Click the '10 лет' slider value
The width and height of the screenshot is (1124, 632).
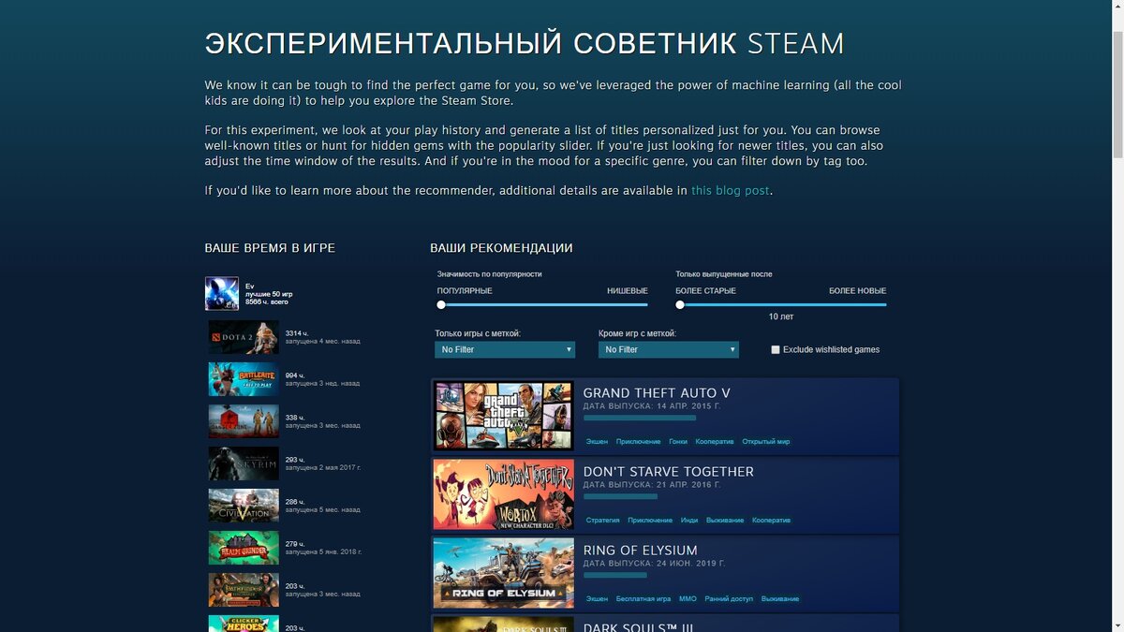pyautogui.click(x=781, y=317)
